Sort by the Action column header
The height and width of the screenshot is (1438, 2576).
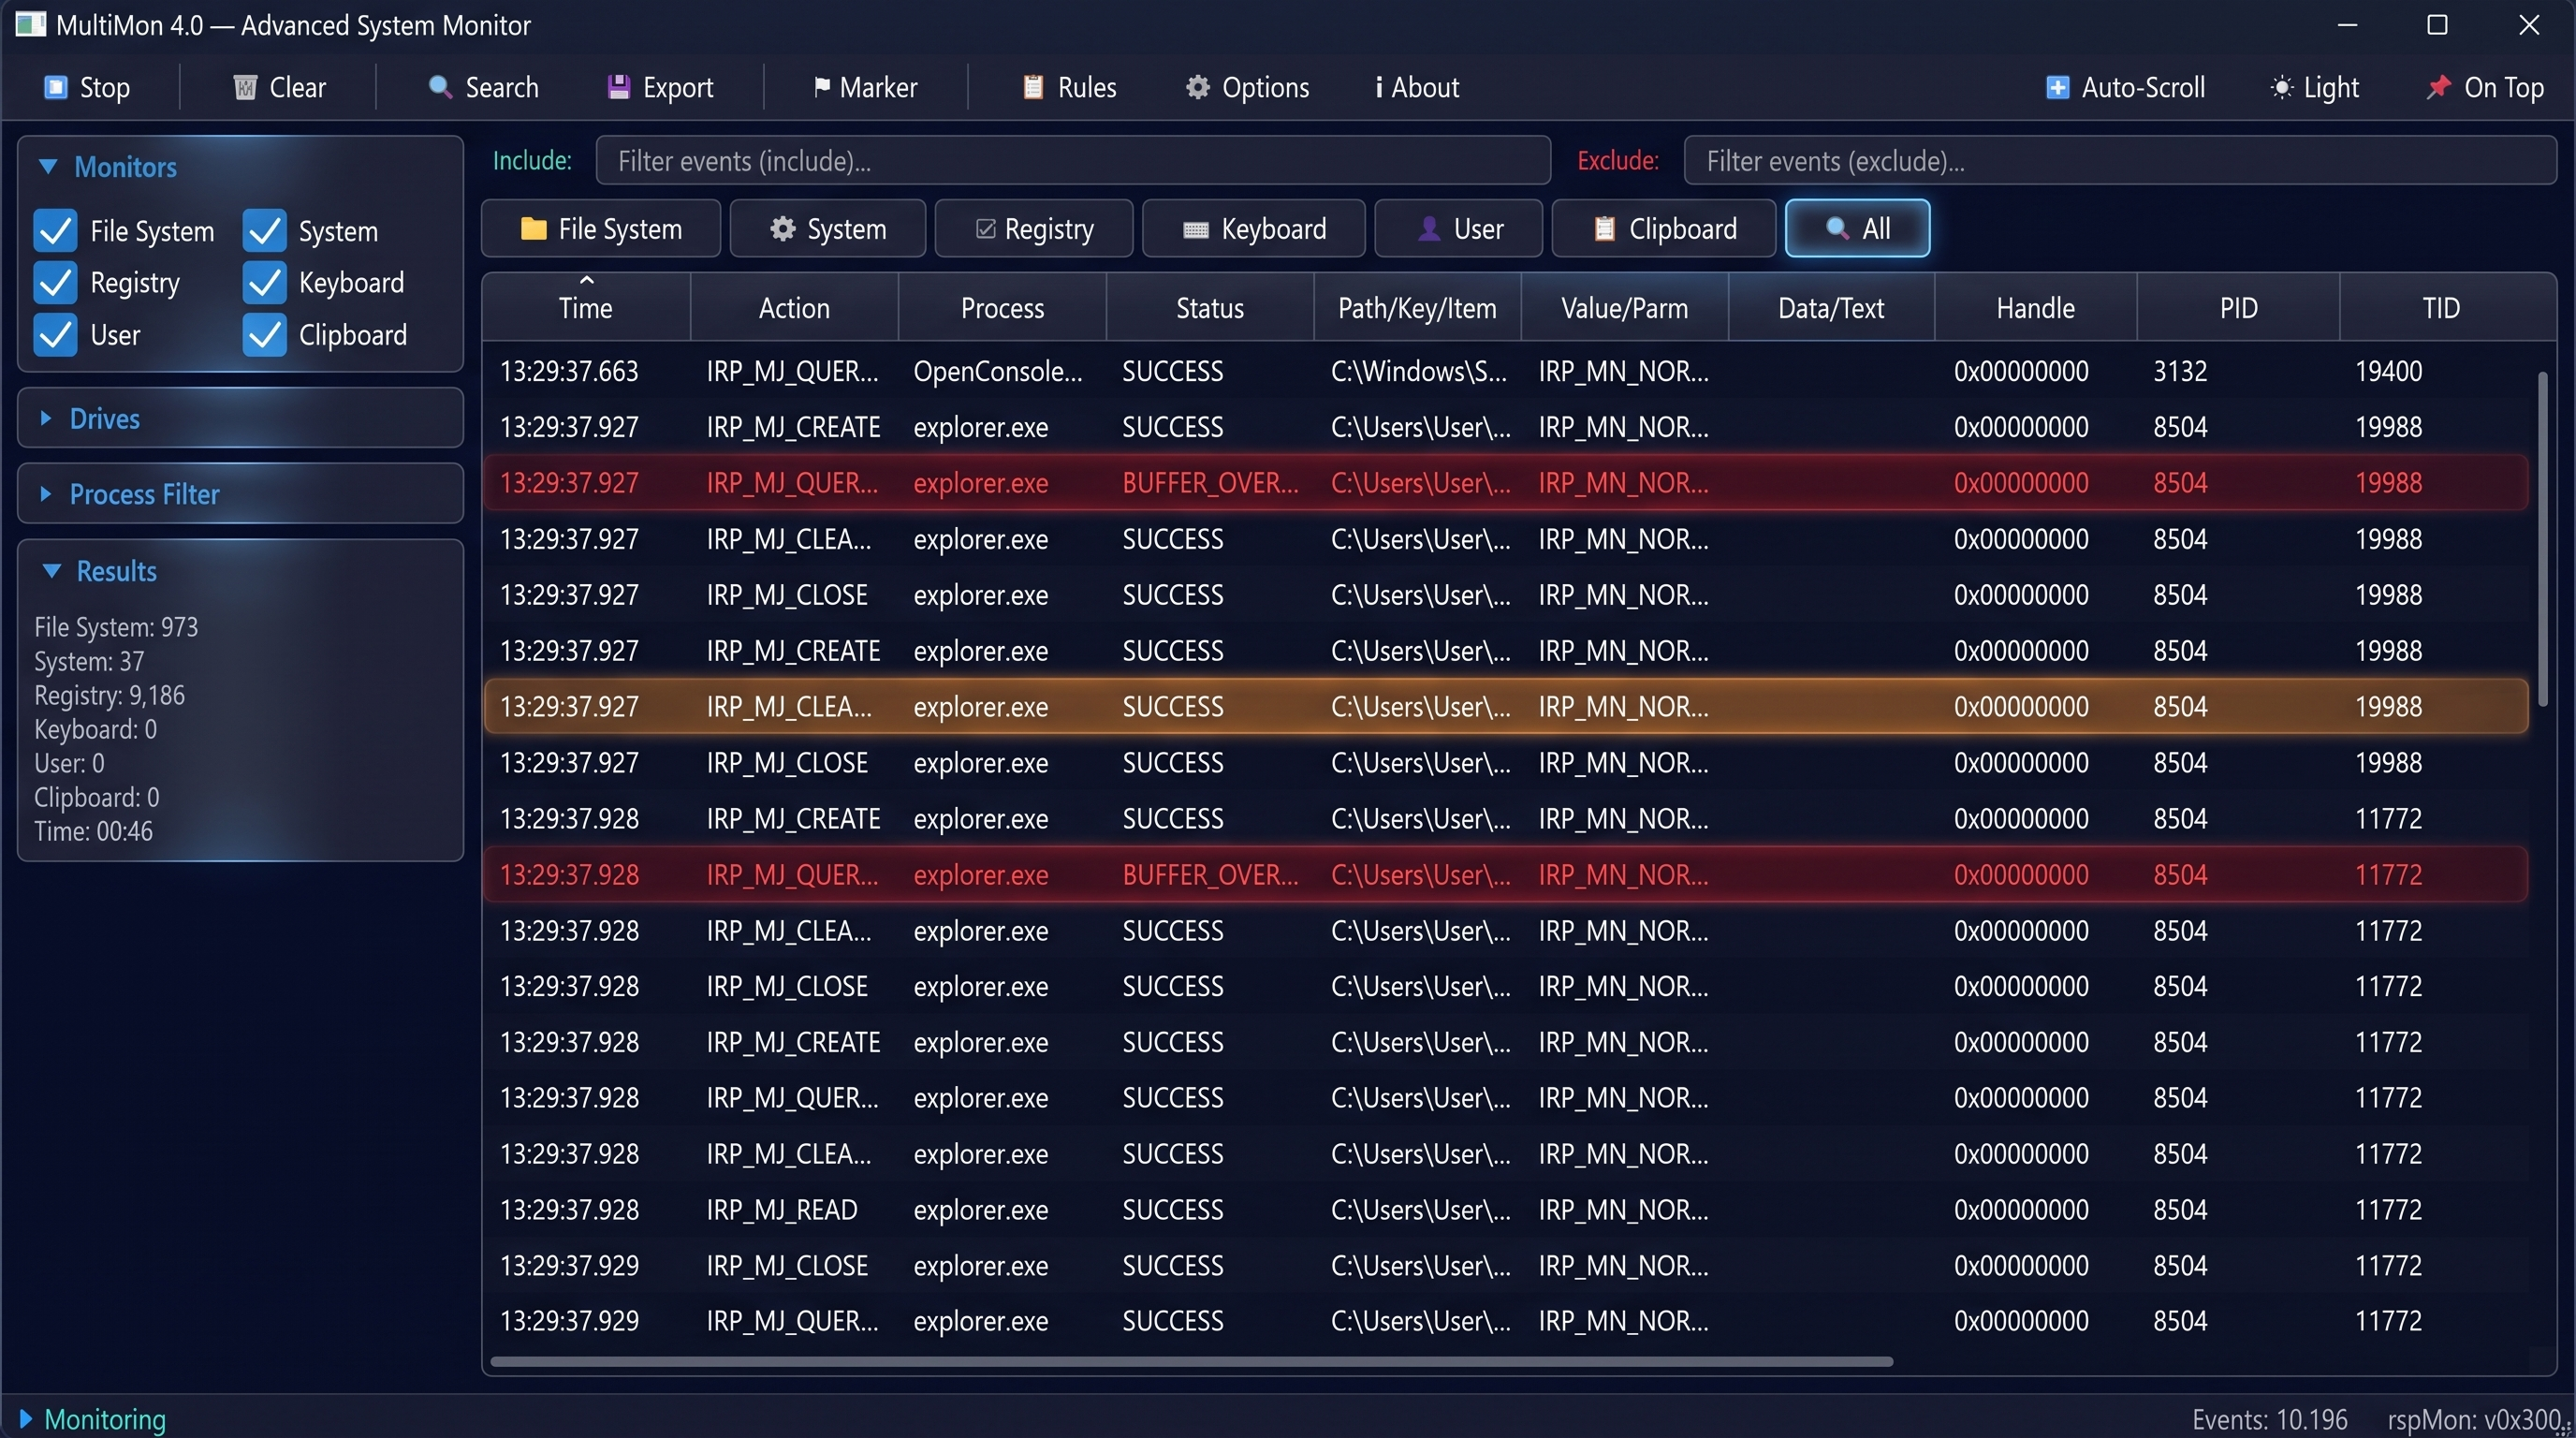click(x=794, y=307)
